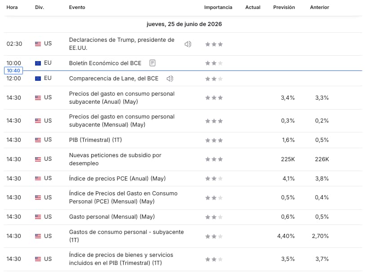Open Precios del gasto en consumo personal subyacente (Mensual)
Viewport: 365px width, 273px height.
coord(122,121)
